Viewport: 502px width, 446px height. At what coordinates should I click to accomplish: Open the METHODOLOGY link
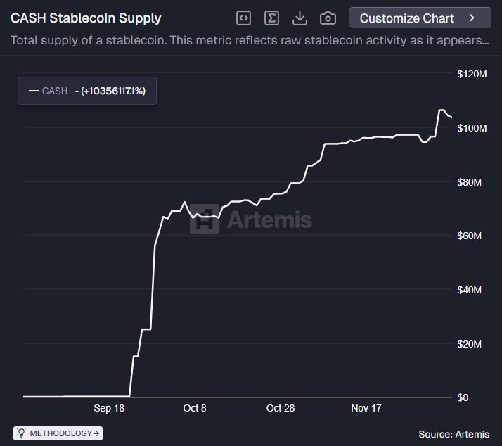pos(60,433)
